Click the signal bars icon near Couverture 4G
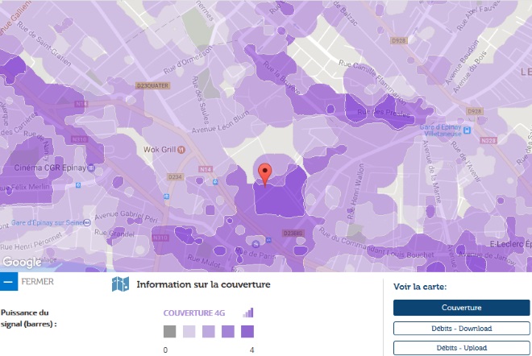532x356 pixels. 248,313
